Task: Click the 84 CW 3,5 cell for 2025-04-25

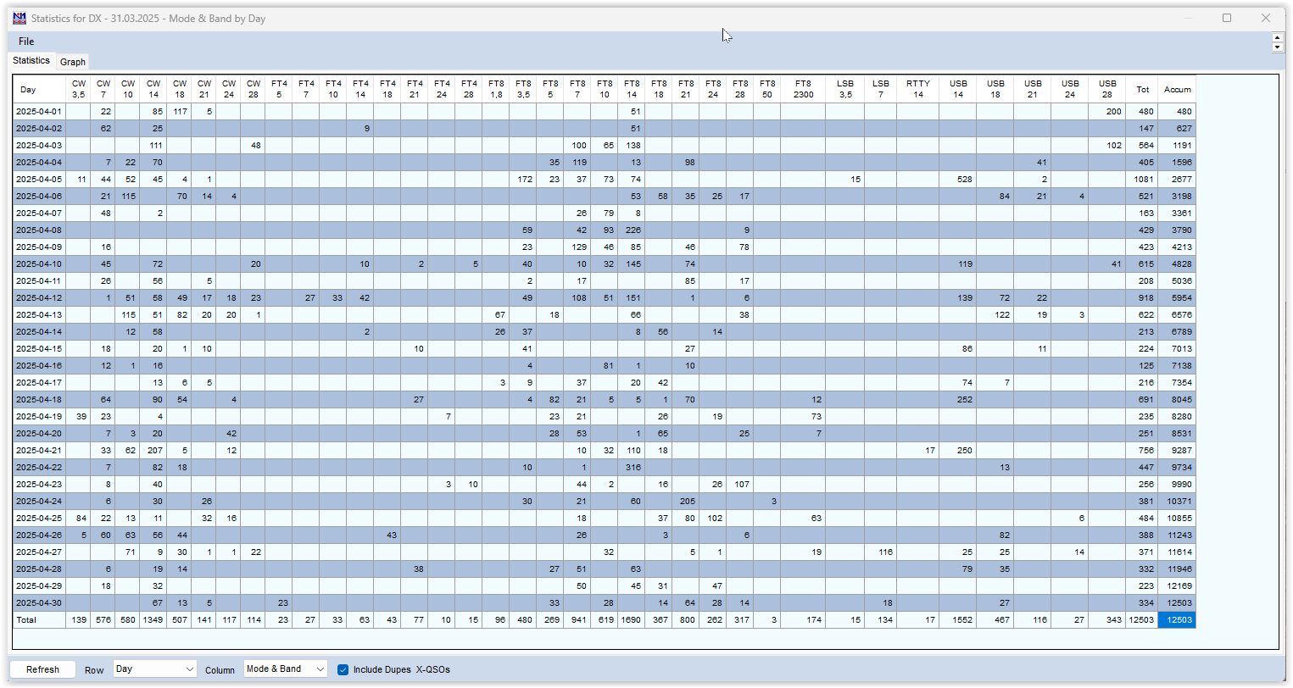Action: point(79,519)
